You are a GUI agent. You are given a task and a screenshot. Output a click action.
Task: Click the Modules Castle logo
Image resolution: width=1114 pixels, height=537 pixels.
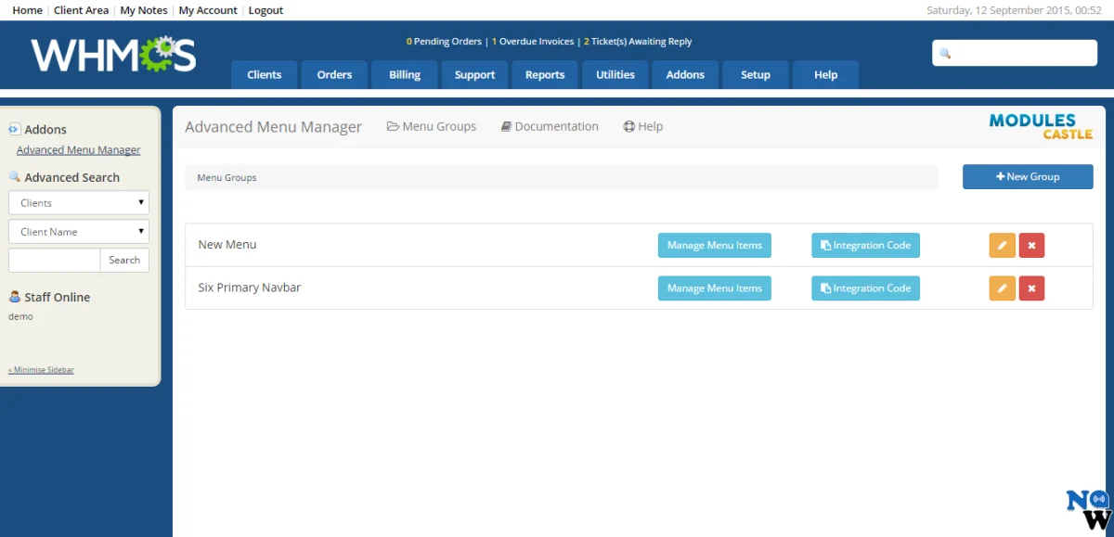click(x=1040, y=126)
